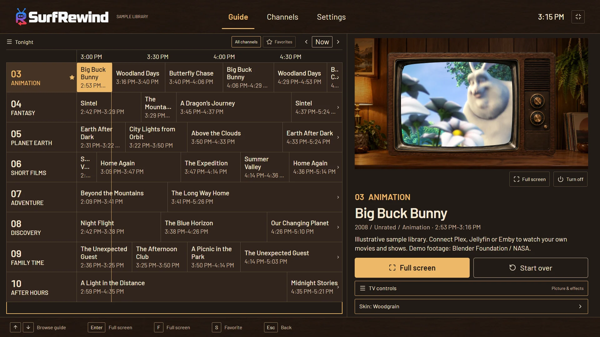Screen dimensions: 600x337
Task: Open the Skin: Woodgrain selector
Action: coord(471,306)
